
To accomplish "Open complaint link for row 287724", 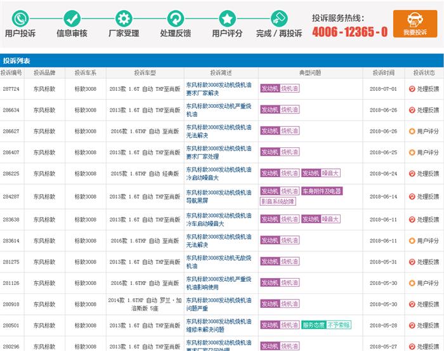I will pyautogui.click(x=219, y=89).
